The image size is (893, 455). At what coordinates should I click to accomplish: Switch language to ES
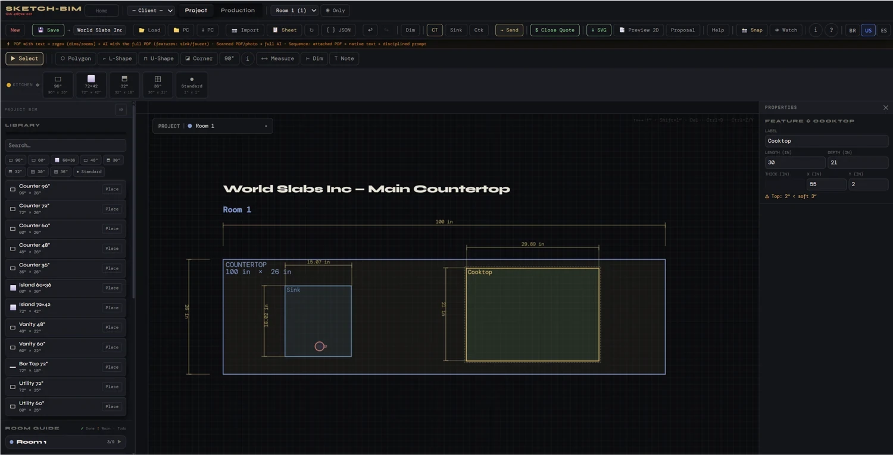[883, 30]
